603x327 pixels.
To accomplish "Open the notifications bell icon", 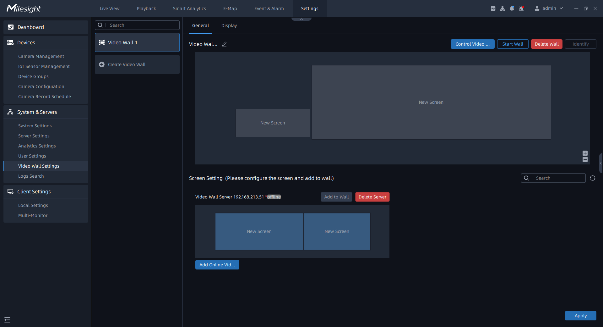I will point(512,8).
